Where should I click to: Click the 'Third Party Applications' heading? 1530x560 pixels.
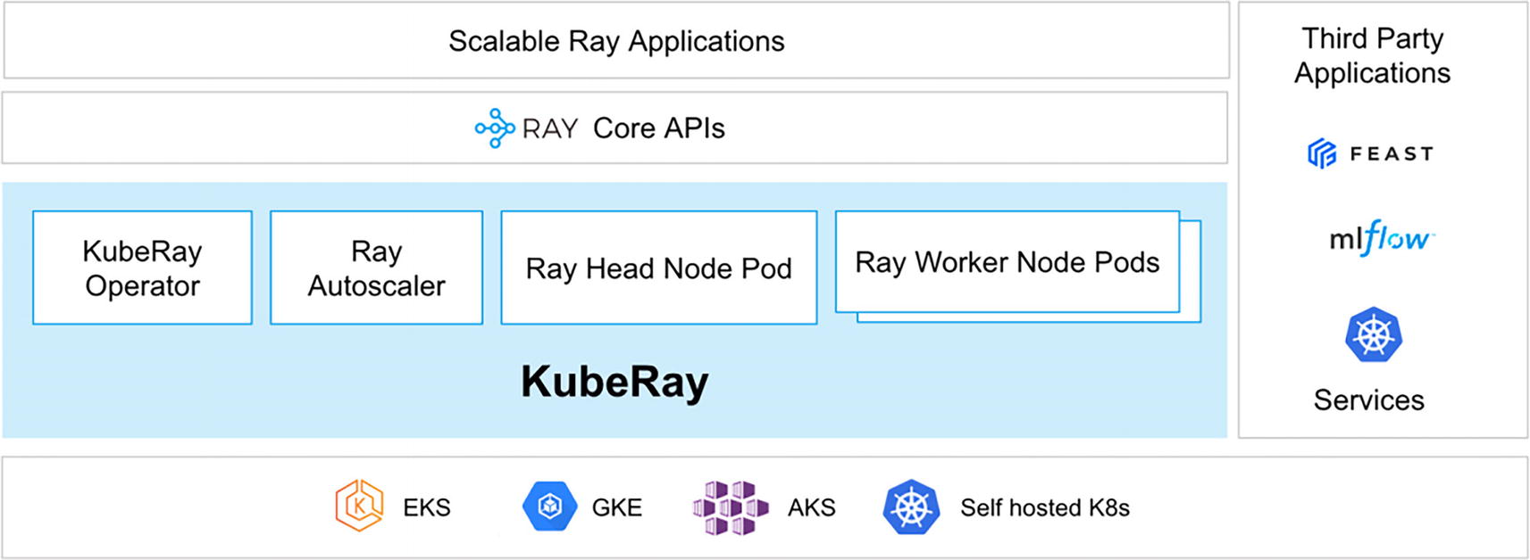pyautogui.click(x=1373, y=55)
